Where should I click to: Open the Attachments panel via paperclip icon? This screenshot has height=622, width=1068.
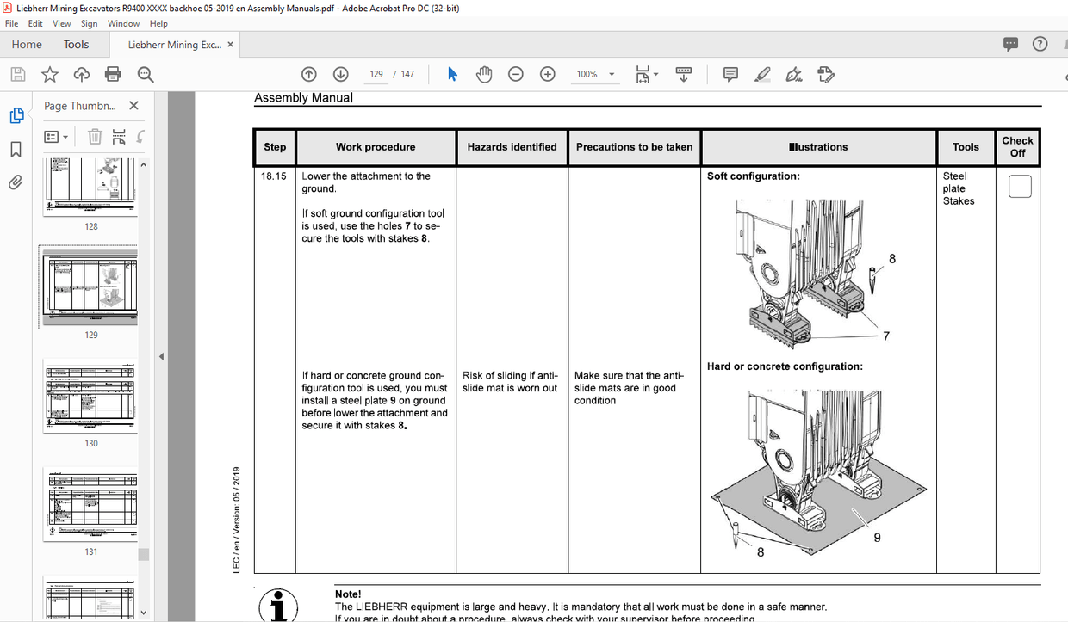click(x=16, y=182)
